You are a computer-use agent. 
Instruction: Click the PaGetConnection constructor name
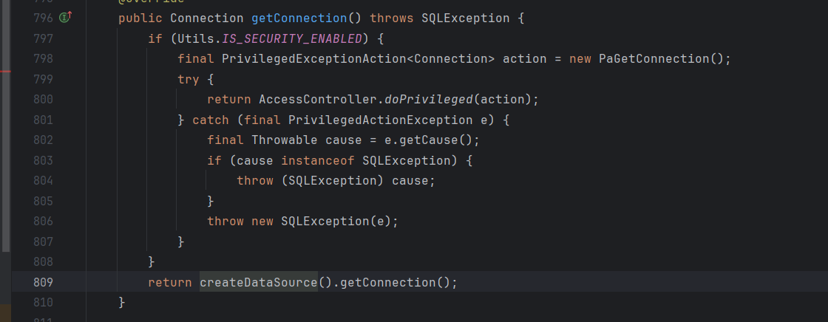click(x=654, y=58)
